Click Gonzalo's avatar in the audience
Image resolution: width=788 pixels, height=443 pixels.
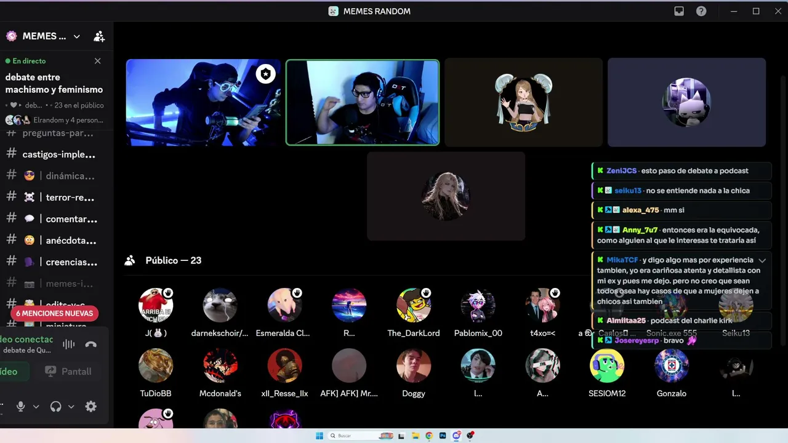[672, 365]
